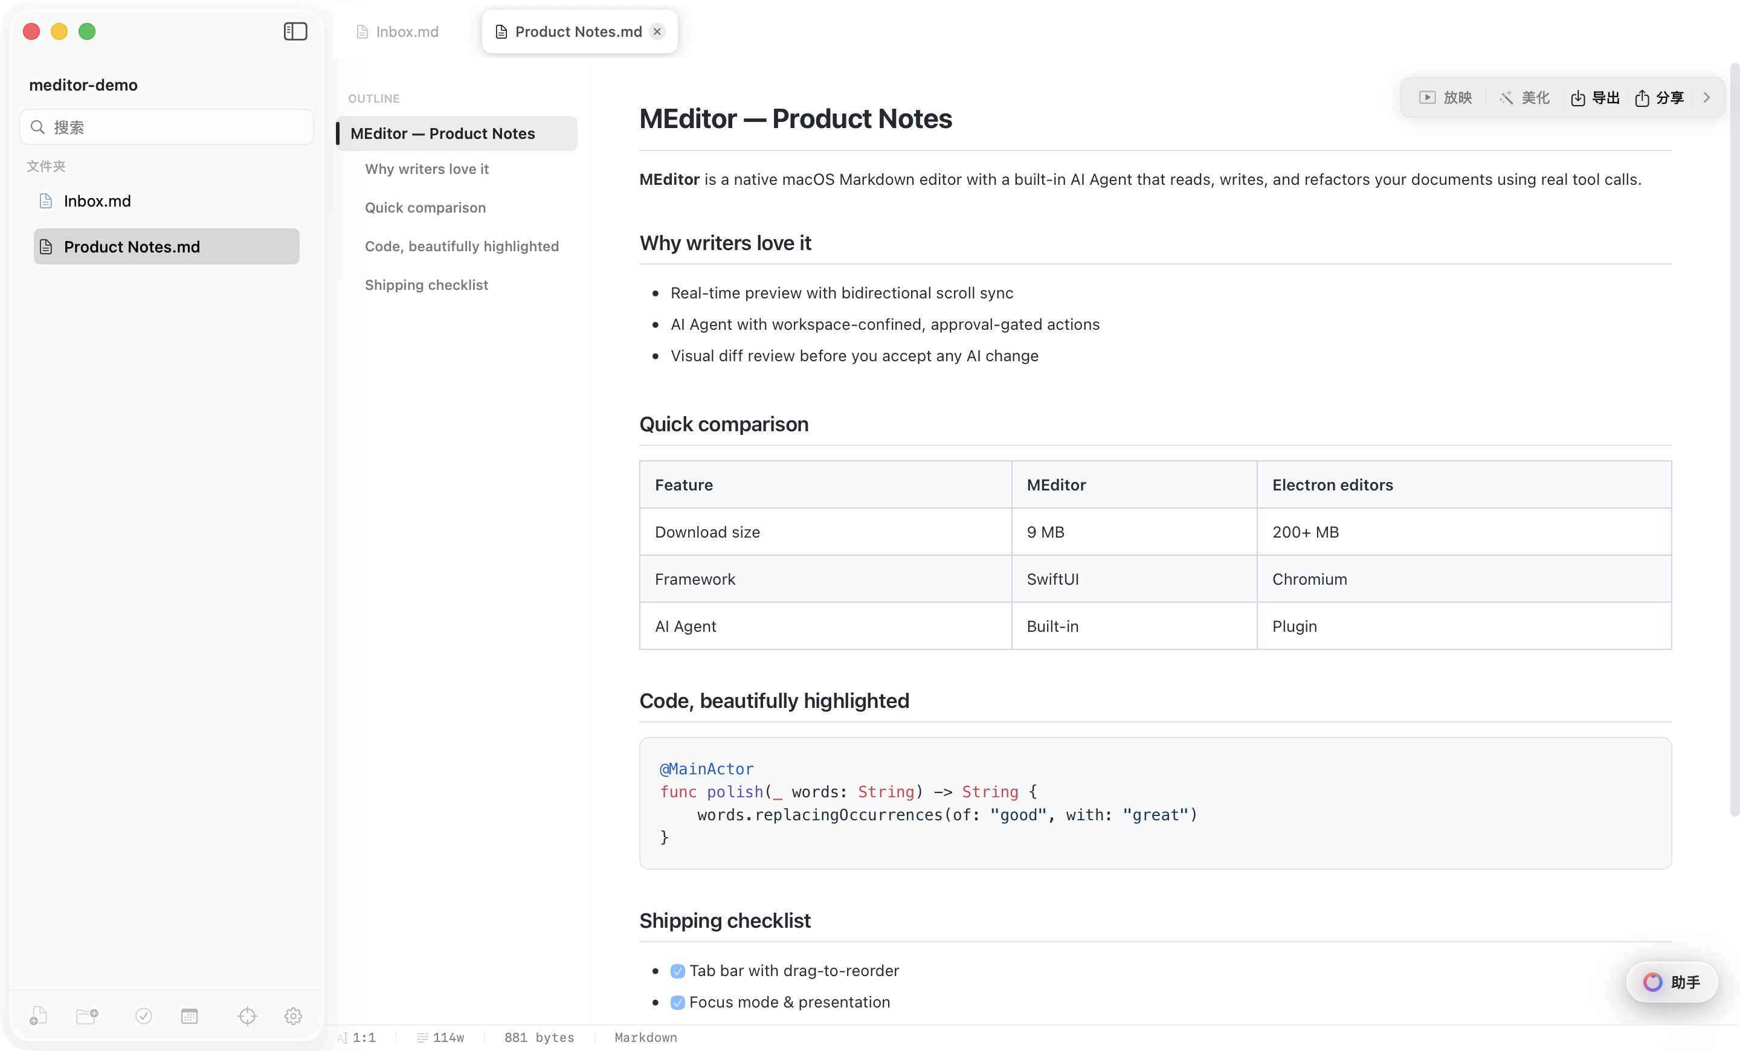Click the 'Markdown' language in status bar
The width and height of the screenshot is (1740, 1051).
(645, 1038)
